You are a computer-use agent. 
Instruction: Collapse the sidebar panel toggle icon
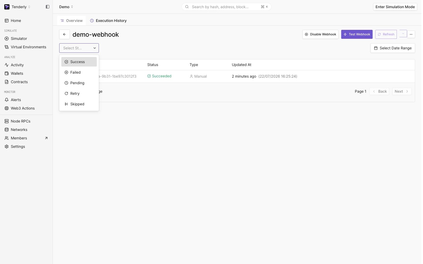[x=48, y=7]
